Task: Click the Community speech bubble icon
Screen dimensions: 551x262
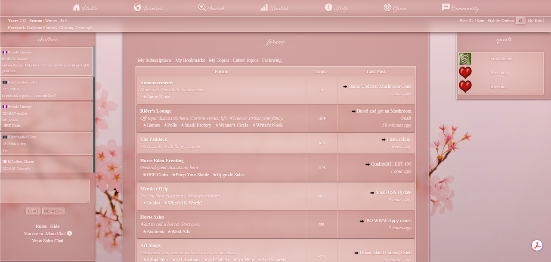Action: pos(446,7)
